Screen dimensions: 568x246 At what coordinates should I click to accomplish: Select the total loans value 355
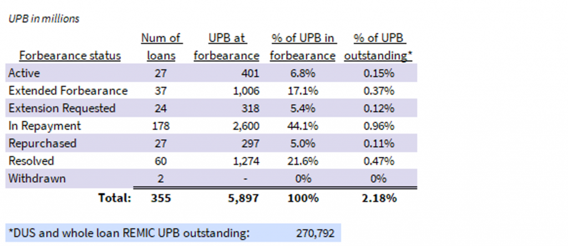coord(161,198)
